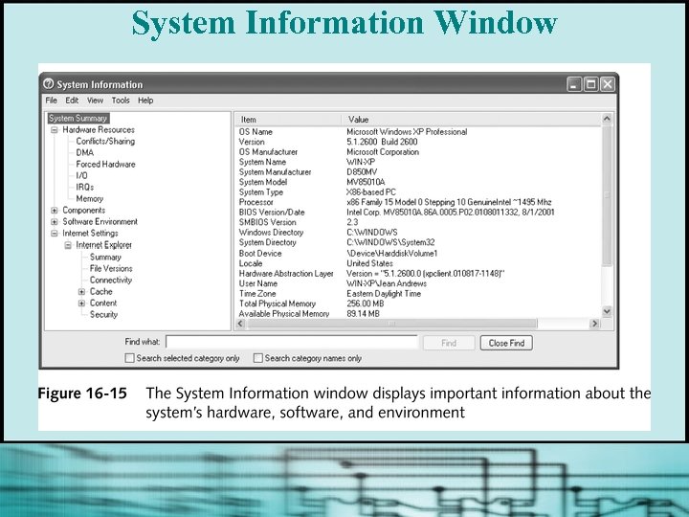Click the System Model row
This screenshot has width=689, height=517.
tap(418, 182)
